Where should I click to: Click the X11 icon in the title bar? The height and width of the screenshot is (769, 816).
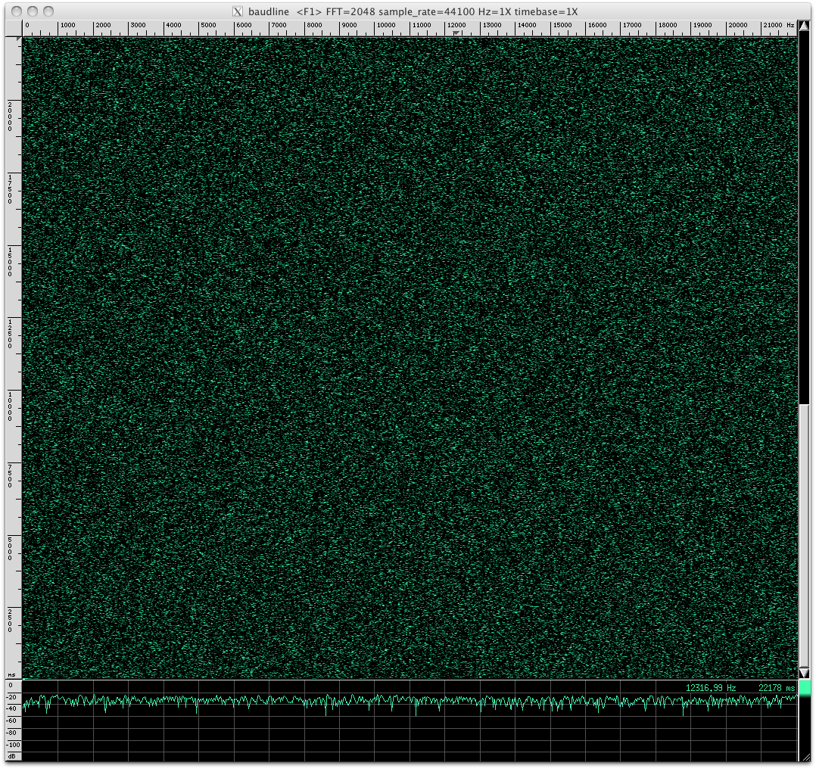coord(238,11)
